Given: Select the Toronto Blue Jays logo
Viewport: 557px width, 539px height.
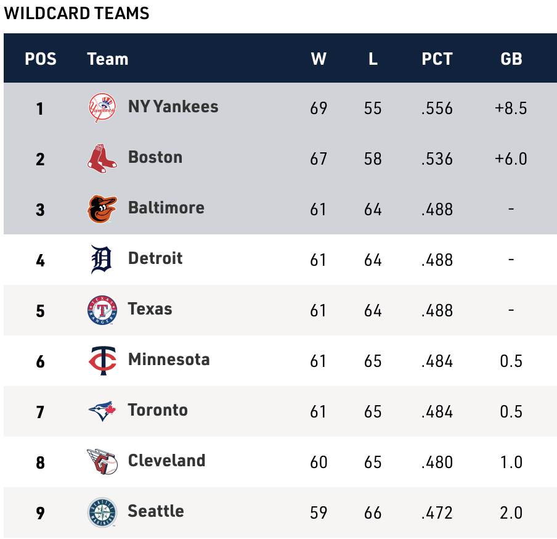Looking at the screenshot, I should tap(102, 411).
